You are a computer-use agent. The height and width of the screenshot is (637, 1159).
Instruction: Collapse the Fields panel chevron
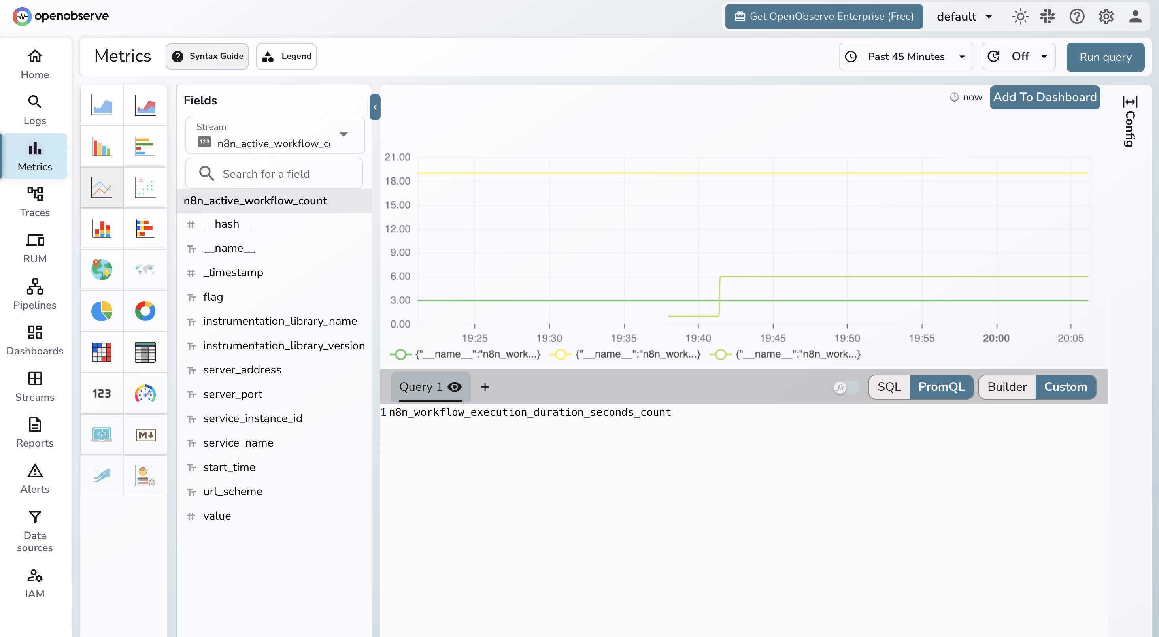tap(375, 107)
